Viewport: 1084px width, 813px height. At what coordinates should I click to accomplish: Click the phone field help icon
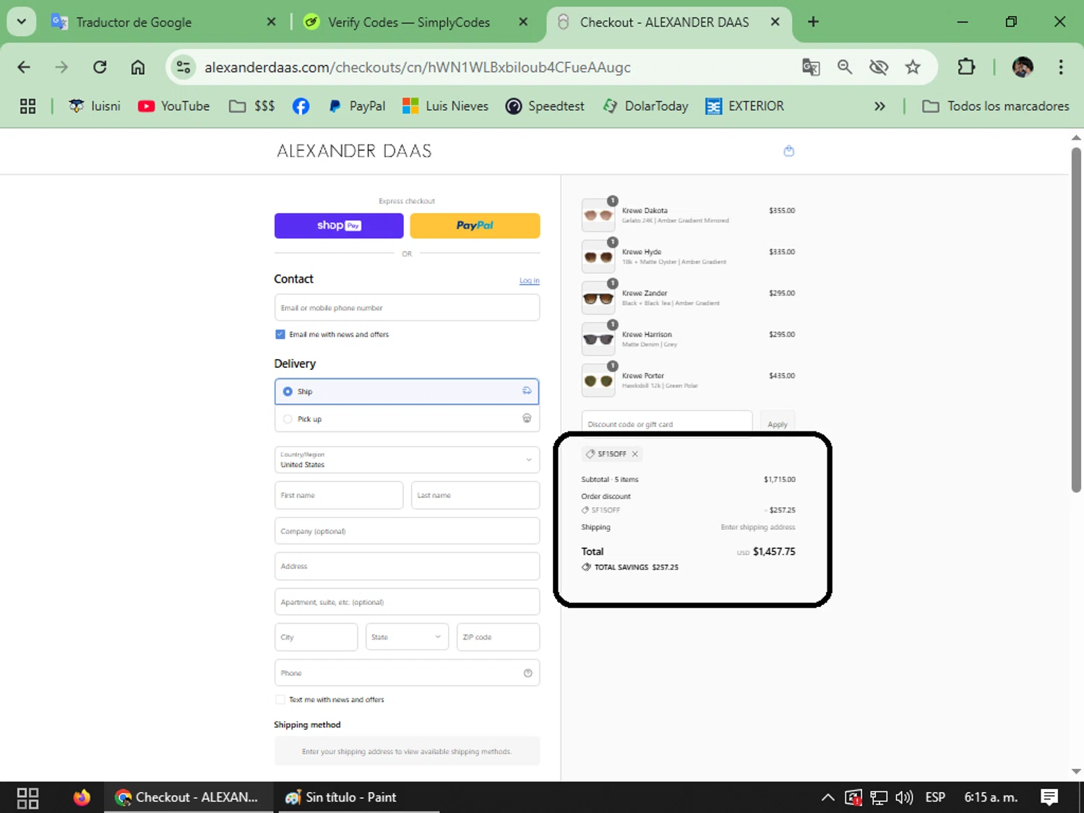tap(528, 673)
